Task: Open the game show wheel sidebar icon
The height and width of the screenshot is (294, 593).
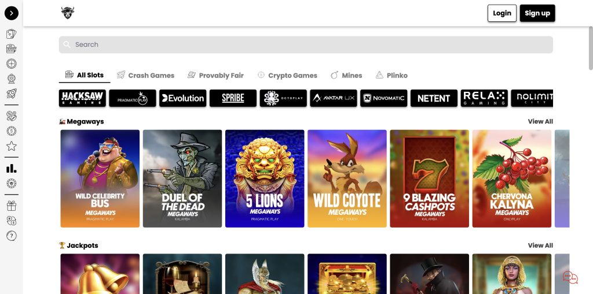Action: 12,79
